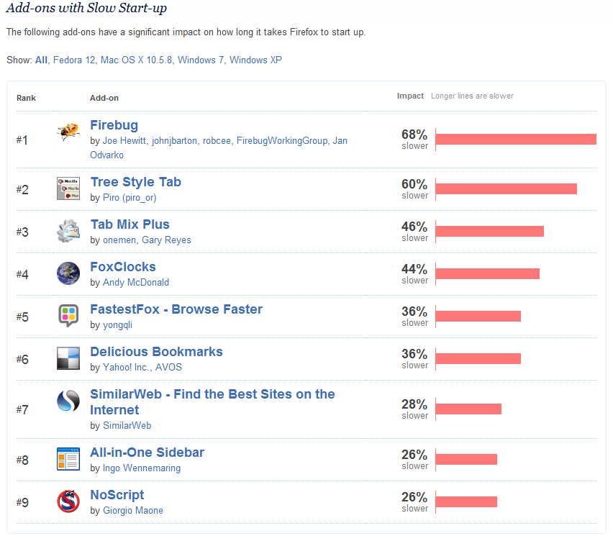Screen dimensions: 613x541
Task: Click the FastestFox speech bubble icon
Action: point(68,316)
